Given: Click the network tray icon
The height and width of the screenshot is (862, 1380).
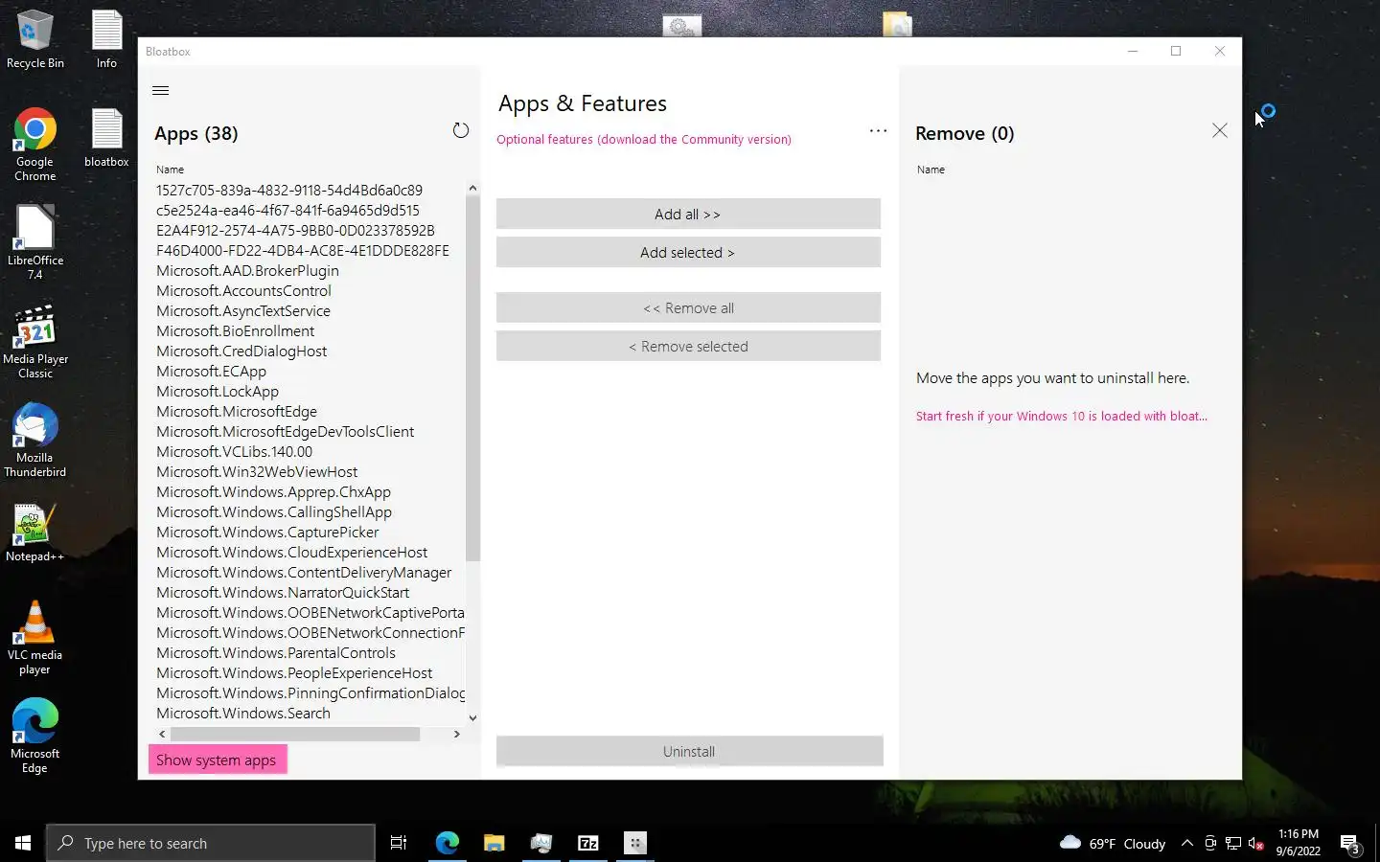Looking at the screenshot, I should pyautogui.click(x=1233, y=844).
